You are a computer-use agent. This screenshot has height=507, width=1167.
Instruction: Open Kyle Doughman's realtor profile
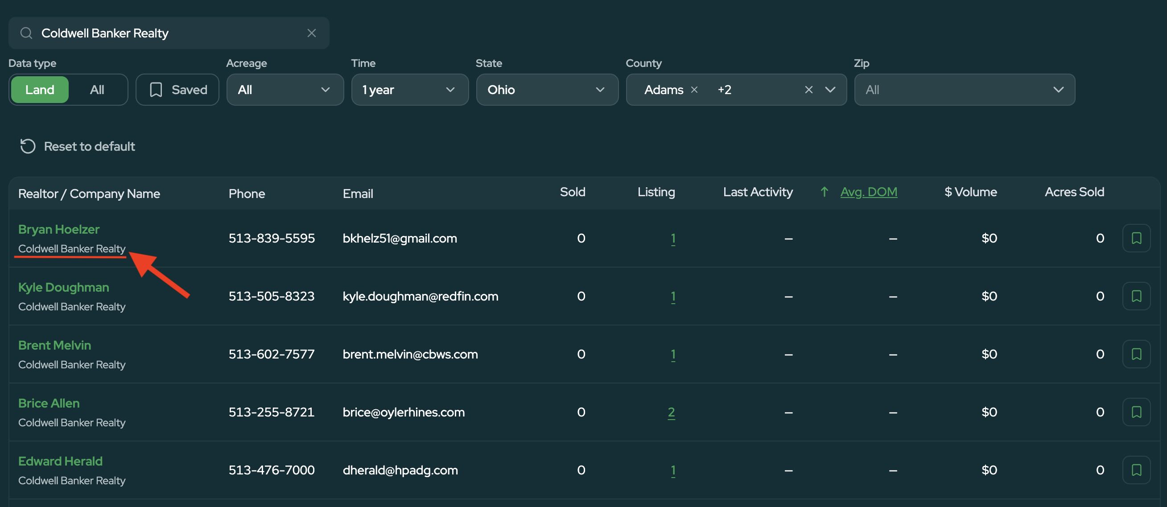[63, 287]
